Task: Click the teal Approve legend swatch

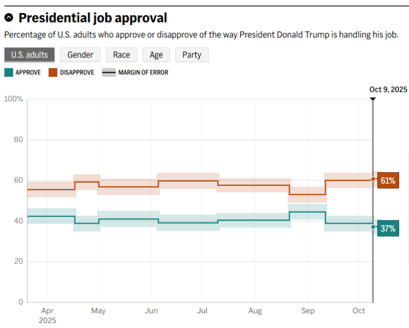Action: [x=8, y=72]
